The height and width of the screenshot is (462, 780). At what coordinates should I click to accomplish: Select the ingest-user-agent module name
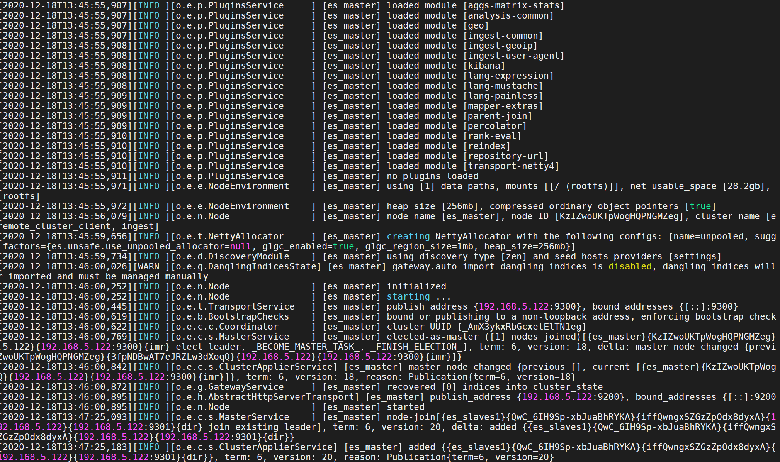(x=513, y=56)
